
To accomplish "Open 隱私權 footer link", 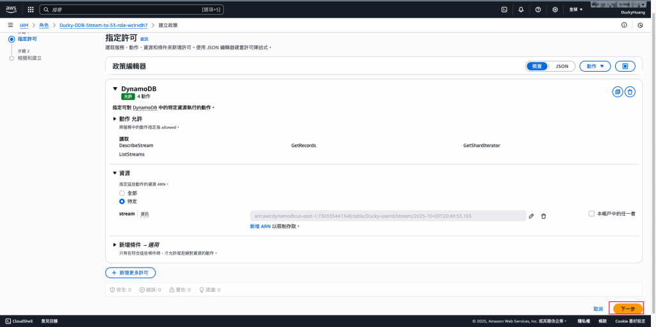I will (584, 321).
